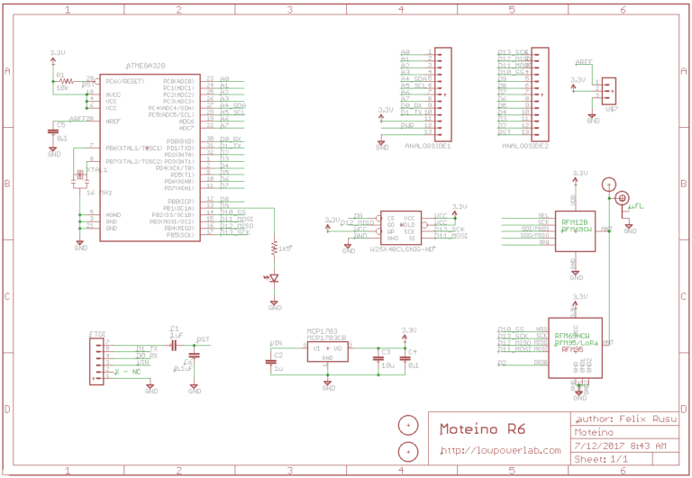Click the lower fiducial circle near title block
The image size is (692, 478).
[x=408, y=452]
